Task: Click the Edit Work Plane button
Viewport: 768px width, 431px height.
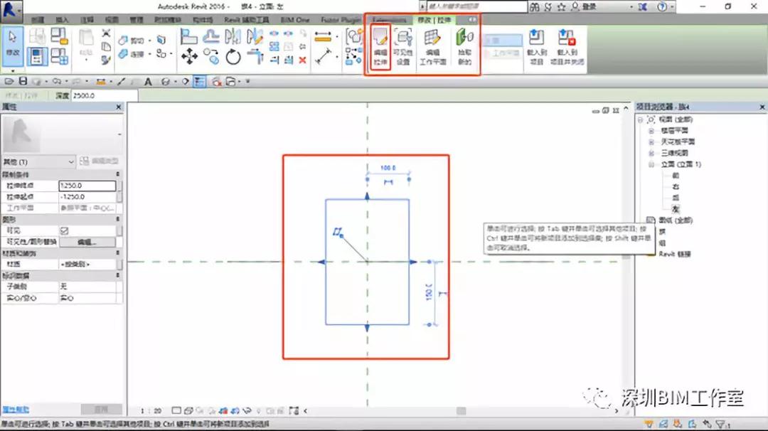Action: [432, 47]
